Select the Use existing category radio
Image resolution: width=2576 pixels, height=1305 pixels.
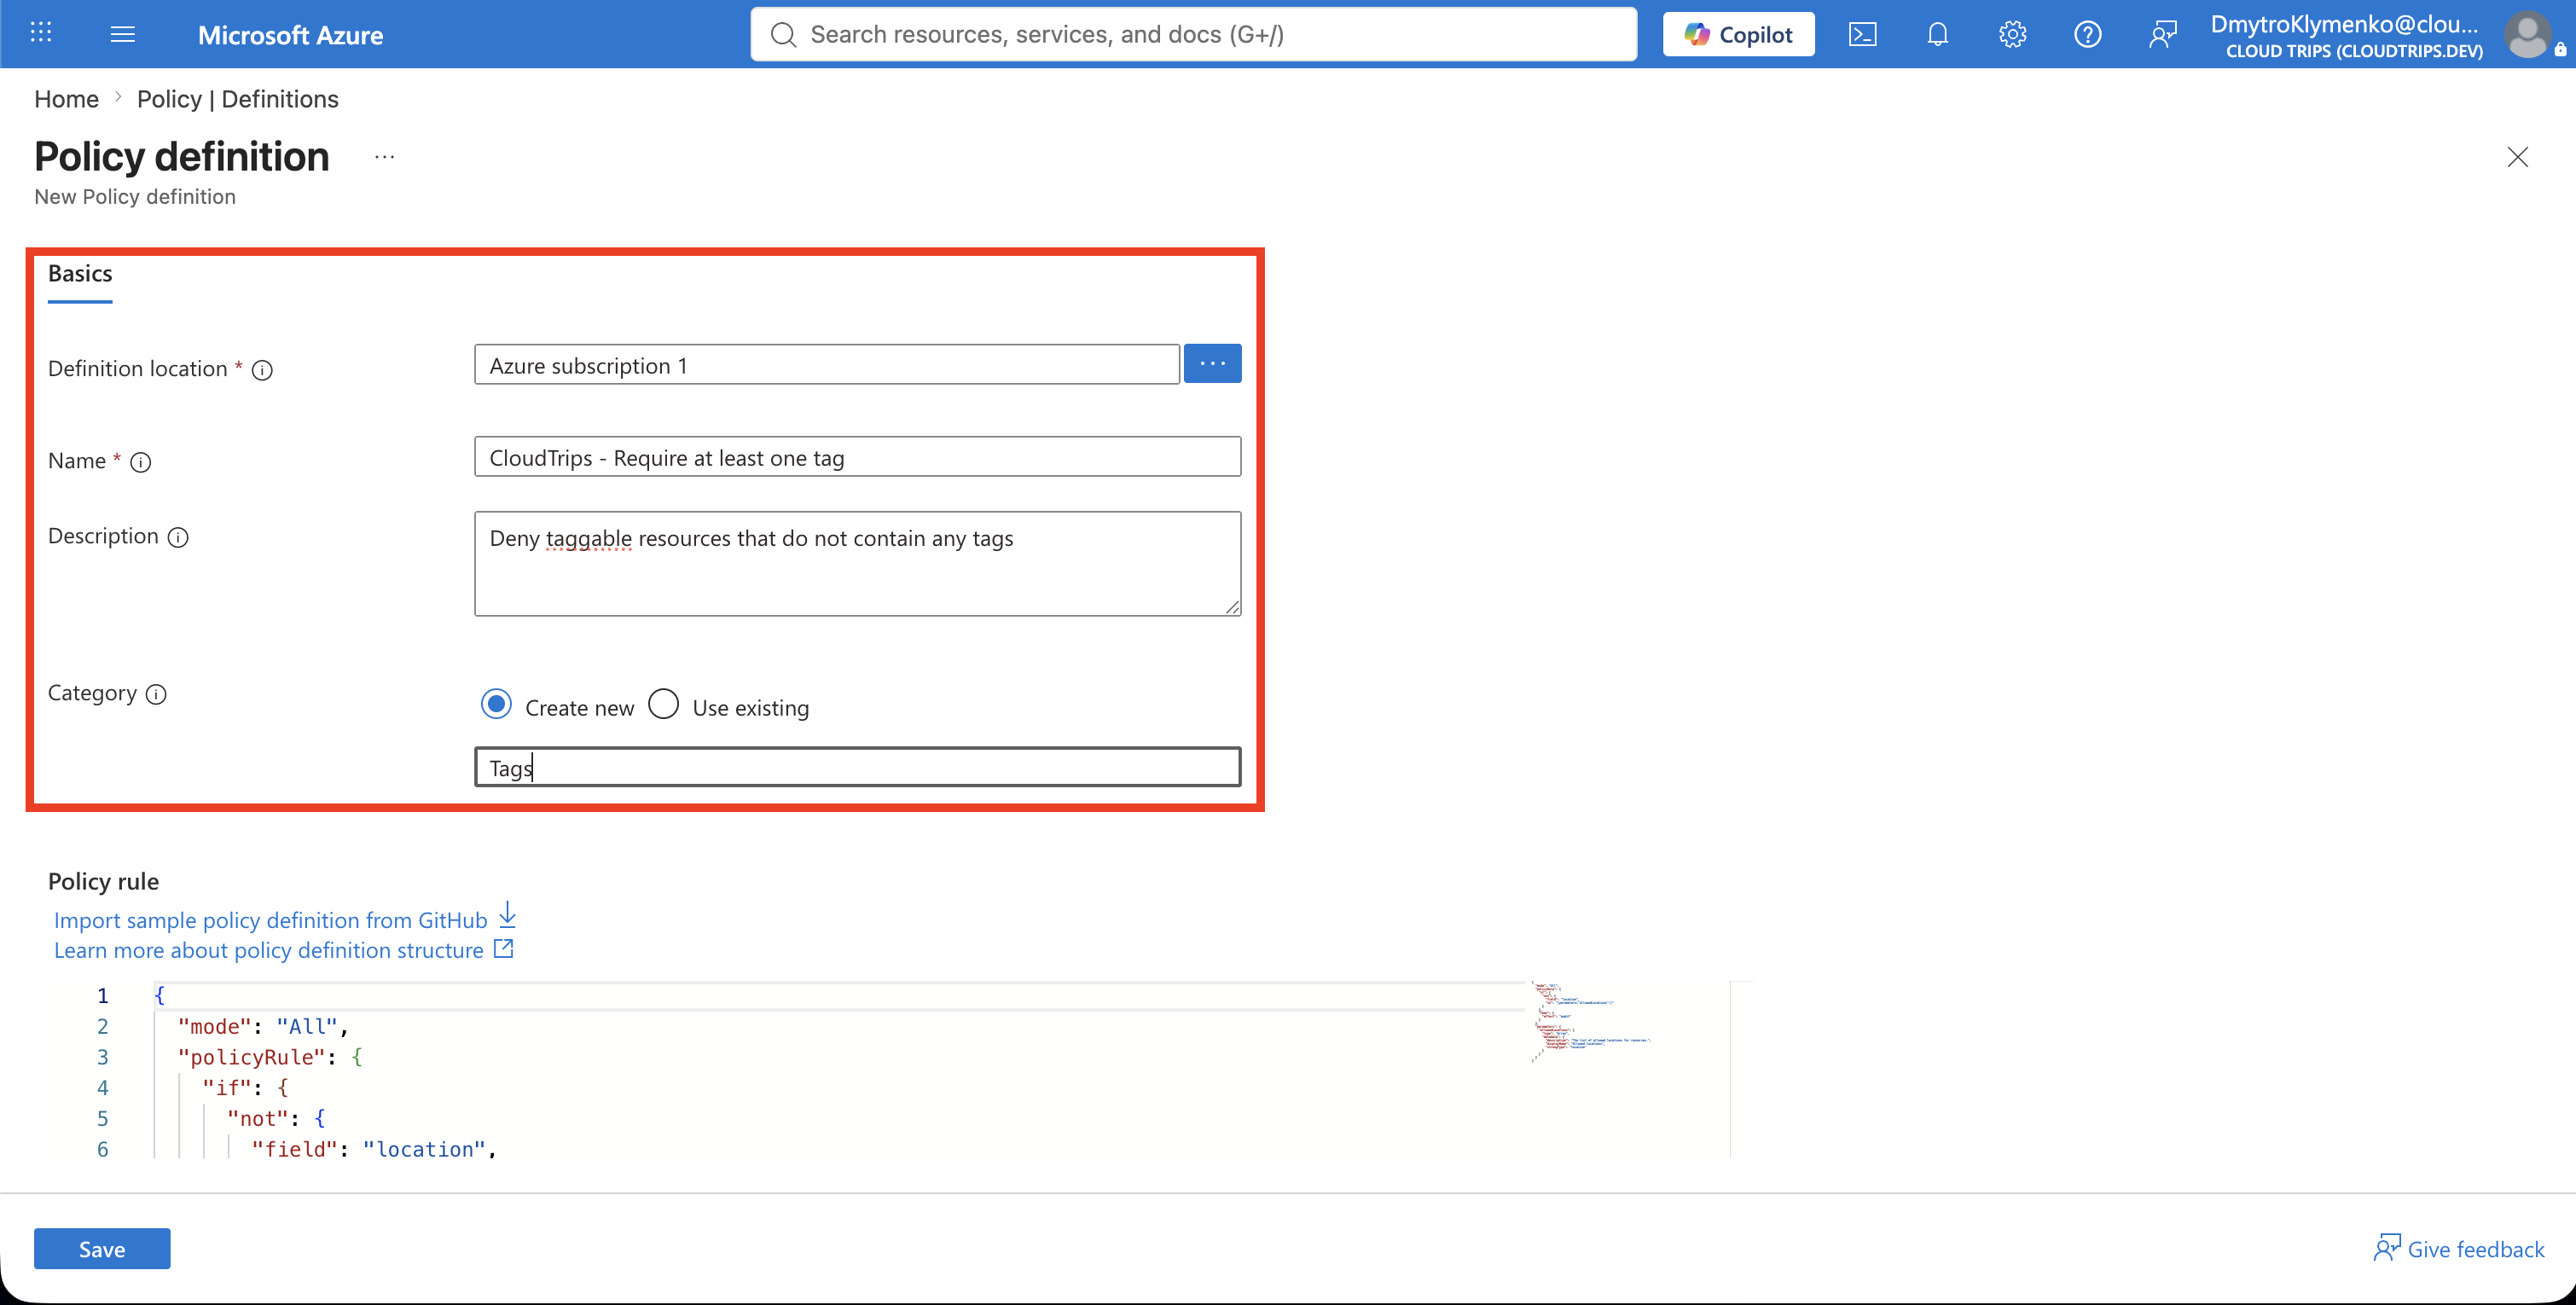663,704
